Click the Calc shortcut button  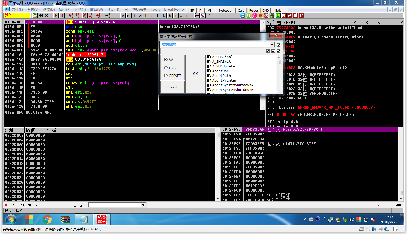pyautogui.click(x=241, y=11)
